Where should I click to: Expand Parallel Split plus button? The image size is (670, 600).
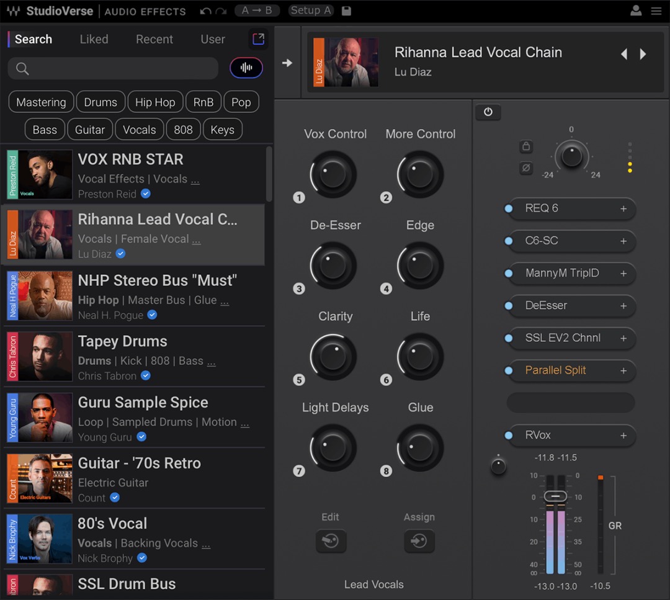tap(623, 371)
